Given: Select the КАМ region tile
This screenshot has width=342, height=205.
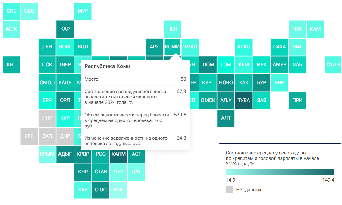Looking at the screenshot, I should [x=315, y=29].
